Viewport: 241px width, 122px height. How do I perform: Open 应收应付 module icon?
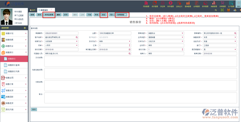[x=179, y=3]
